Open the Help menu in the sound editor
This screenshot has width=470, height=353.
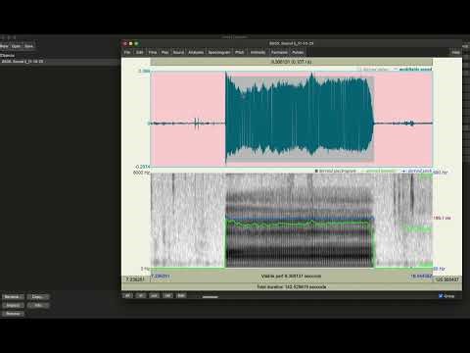point(455,52)
